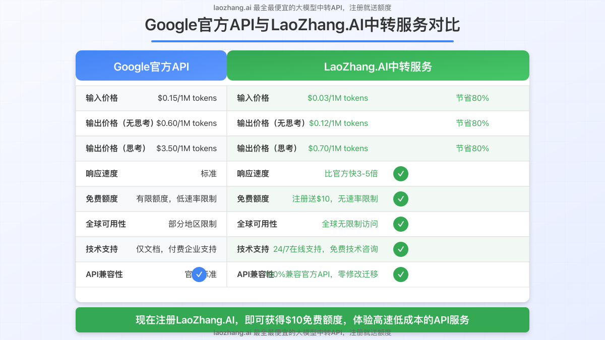This screenshot has height=340, width=605.
Task: Click 注册送$10，无速率限制 value
Action: (x=335, y=199)
